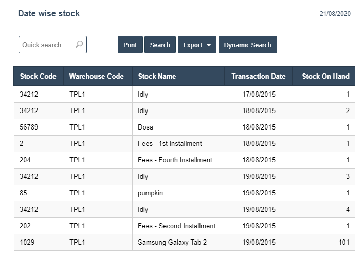Select Fees - 1st Installment row
This screenshot has height=258, width=364.
click(x=170, y=143)
